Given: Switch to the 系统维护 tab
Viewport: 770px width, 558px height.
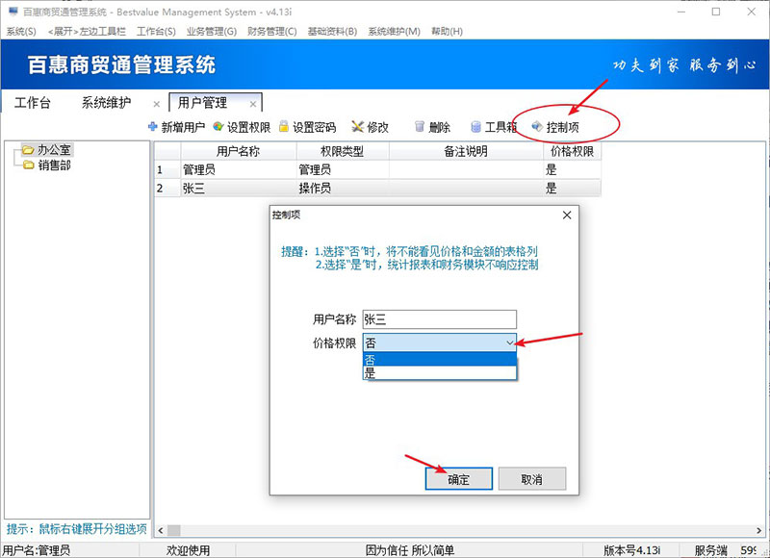Looking at the screenshot, I should (x=106, y=103).
